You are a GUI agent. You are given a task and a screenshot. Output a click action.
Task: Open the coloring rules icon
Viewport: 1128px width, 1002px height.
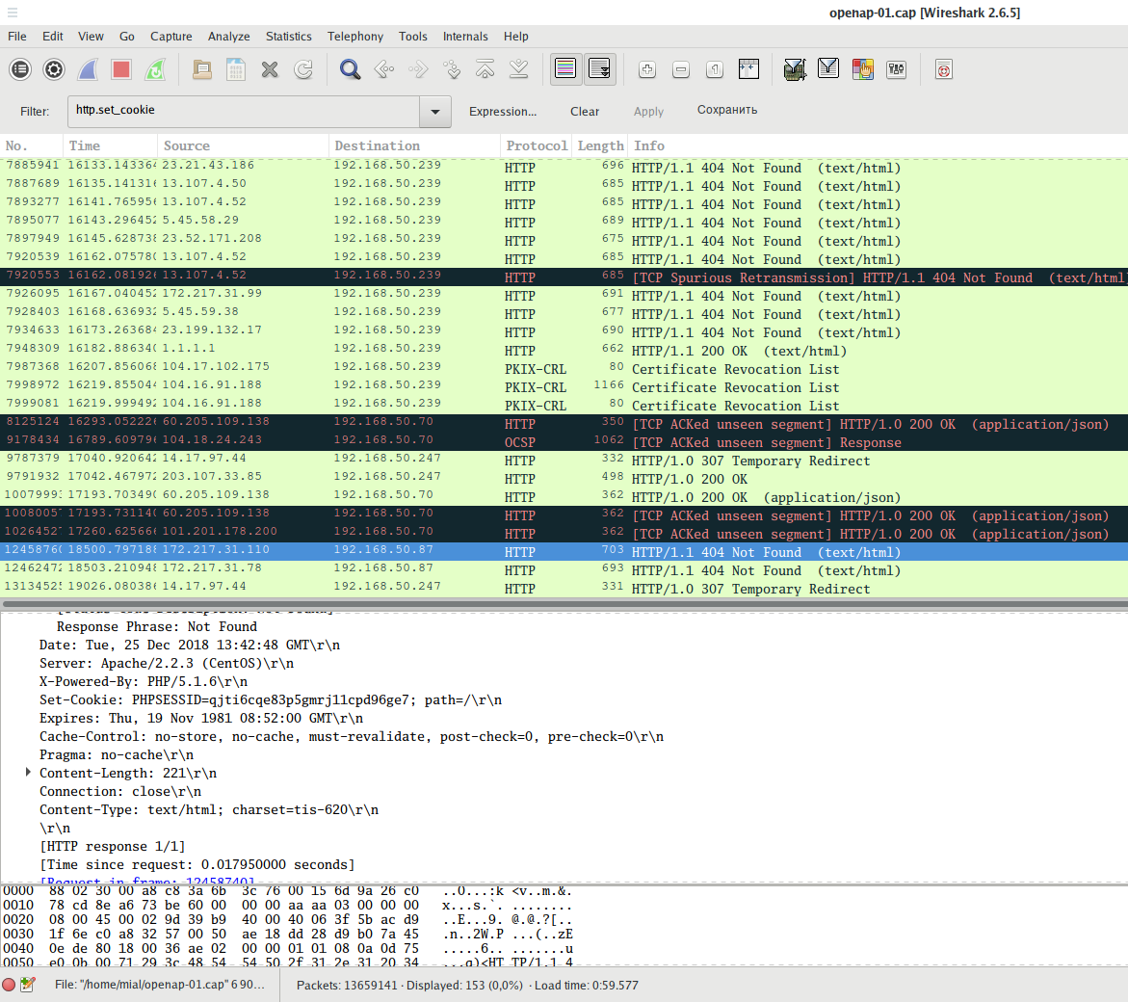863,69
